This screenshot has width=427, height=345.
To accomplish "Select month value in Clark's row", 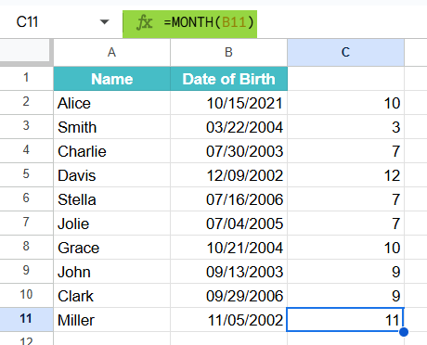I will (x=345, y=296).
